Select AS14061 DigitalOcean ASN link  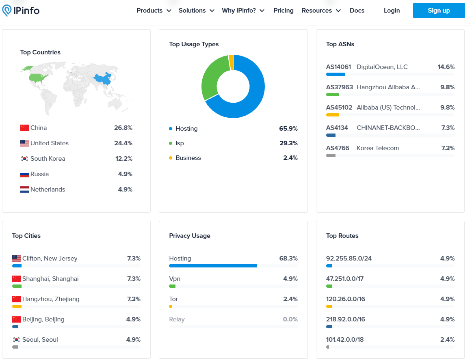coord(338,67)
